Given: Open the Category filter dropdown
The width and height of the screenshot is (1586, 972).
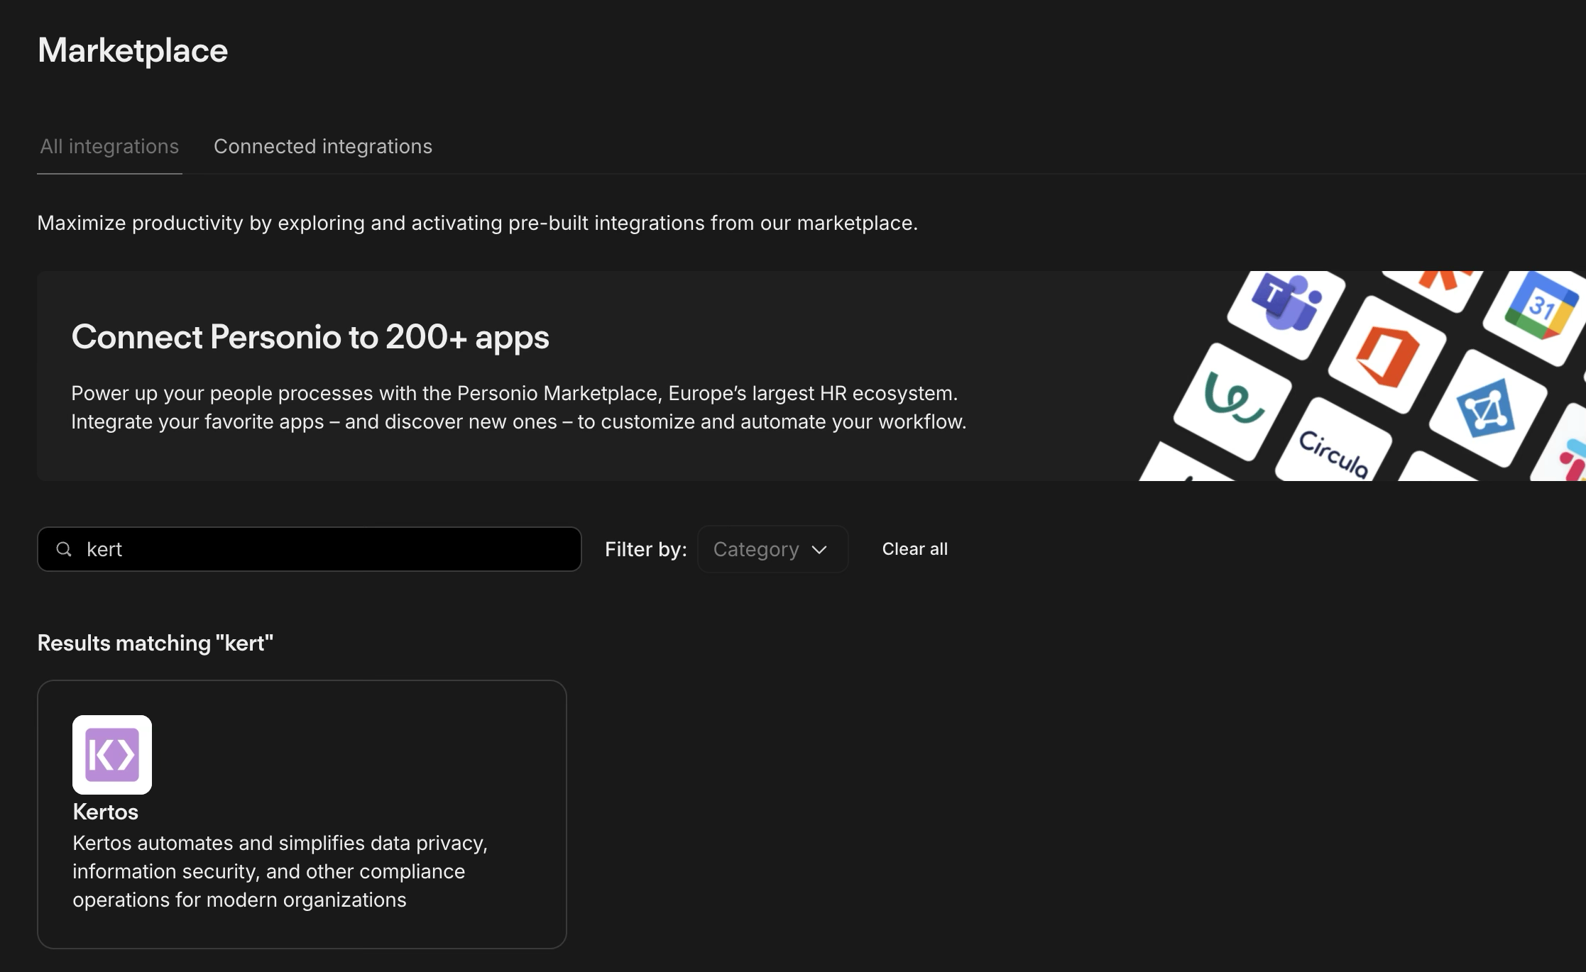Looking at the screenshot, I should pos(772,549).
